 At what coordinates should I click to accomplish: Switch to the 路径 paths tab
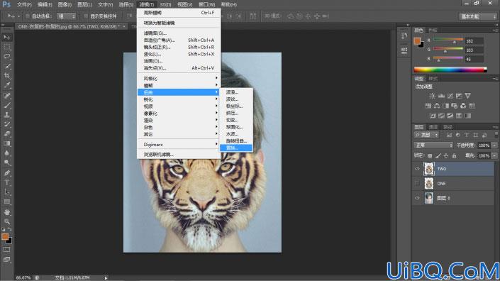[x=448, y=126]
